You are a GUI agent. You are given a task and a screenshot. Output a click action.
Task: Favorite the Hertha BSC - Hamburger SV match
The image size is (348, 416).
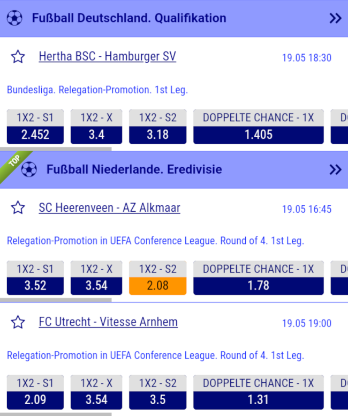(x=18, y=57)
